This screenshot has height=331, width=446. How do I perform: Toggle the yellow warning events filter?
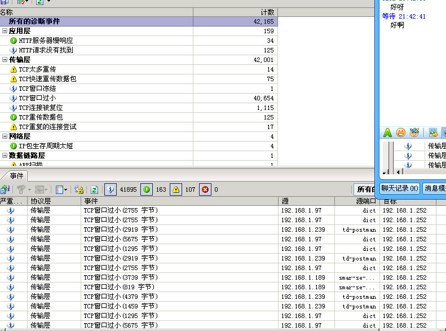coord(175,189)
